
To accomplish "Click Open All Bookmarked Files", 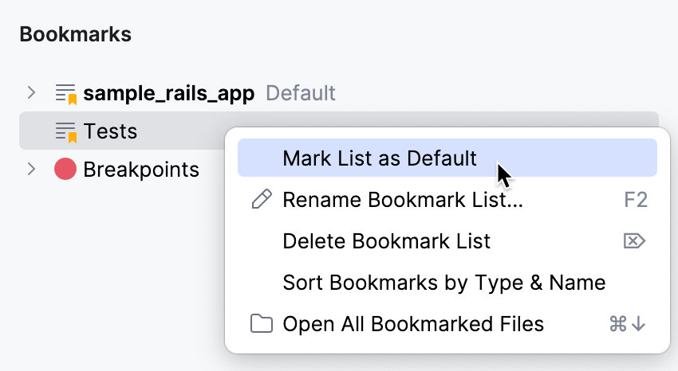I will [x=413, y=324].
